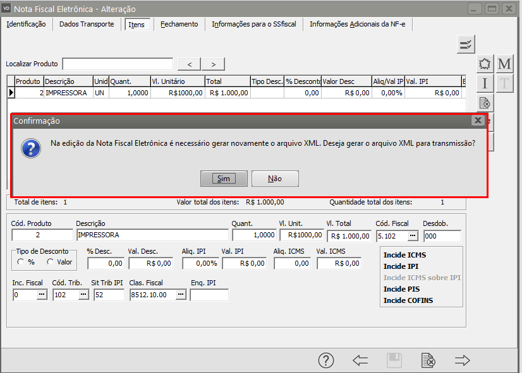Click the M icon button

click(x=504, y=64)
